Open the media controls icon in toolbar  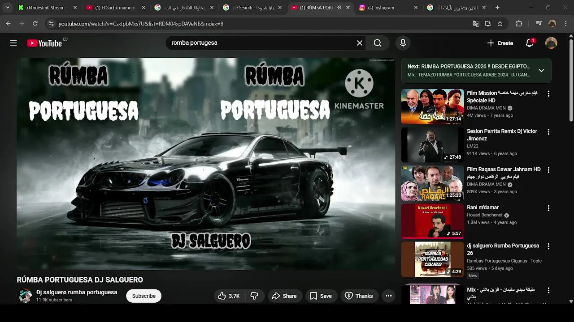(x=539, y=24)
